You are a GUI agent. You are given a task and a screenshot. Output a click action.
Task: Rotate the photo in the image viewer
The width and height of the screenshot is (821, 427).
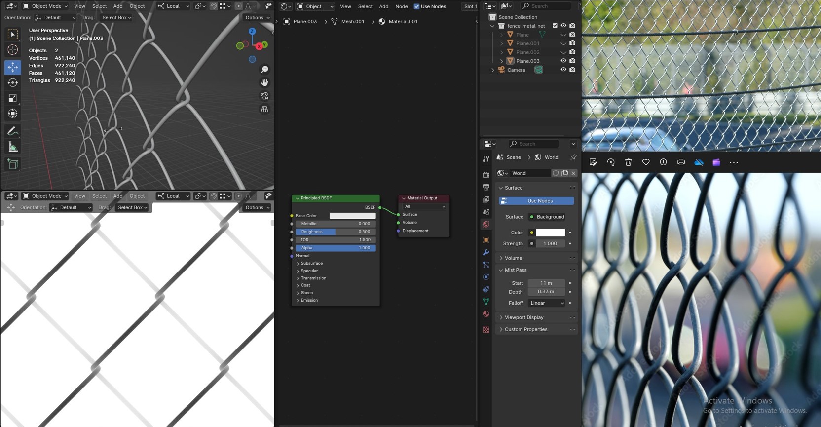pos(611,162)
